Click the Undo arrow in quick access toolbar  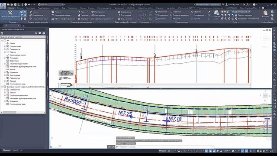29,4
